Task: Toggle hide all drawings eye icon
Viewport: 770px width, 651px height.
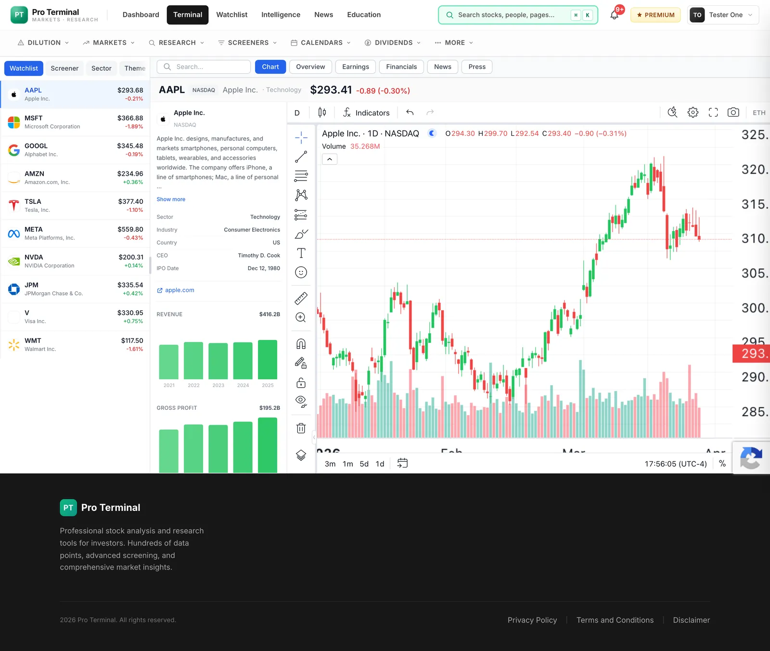Action: pyautogui.click(x=301, y=402)
